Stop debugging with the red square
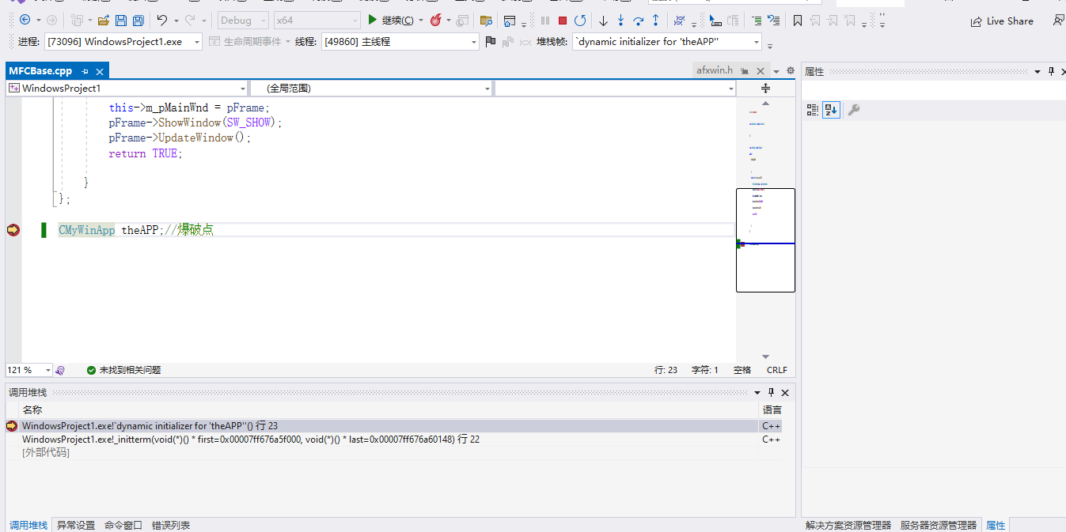This screenshot has height=532, width=1066. tap(563, 21)
